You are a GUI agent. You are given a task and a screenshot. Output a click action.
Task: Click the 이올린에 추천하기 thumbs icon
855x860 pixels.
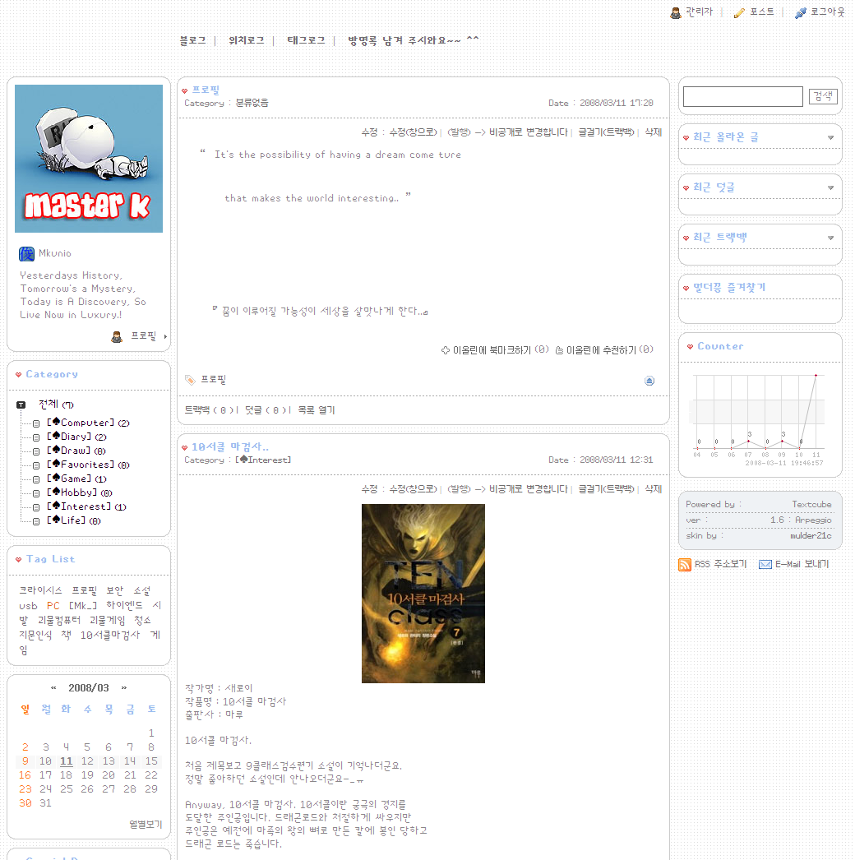click(x=559, y=350)
